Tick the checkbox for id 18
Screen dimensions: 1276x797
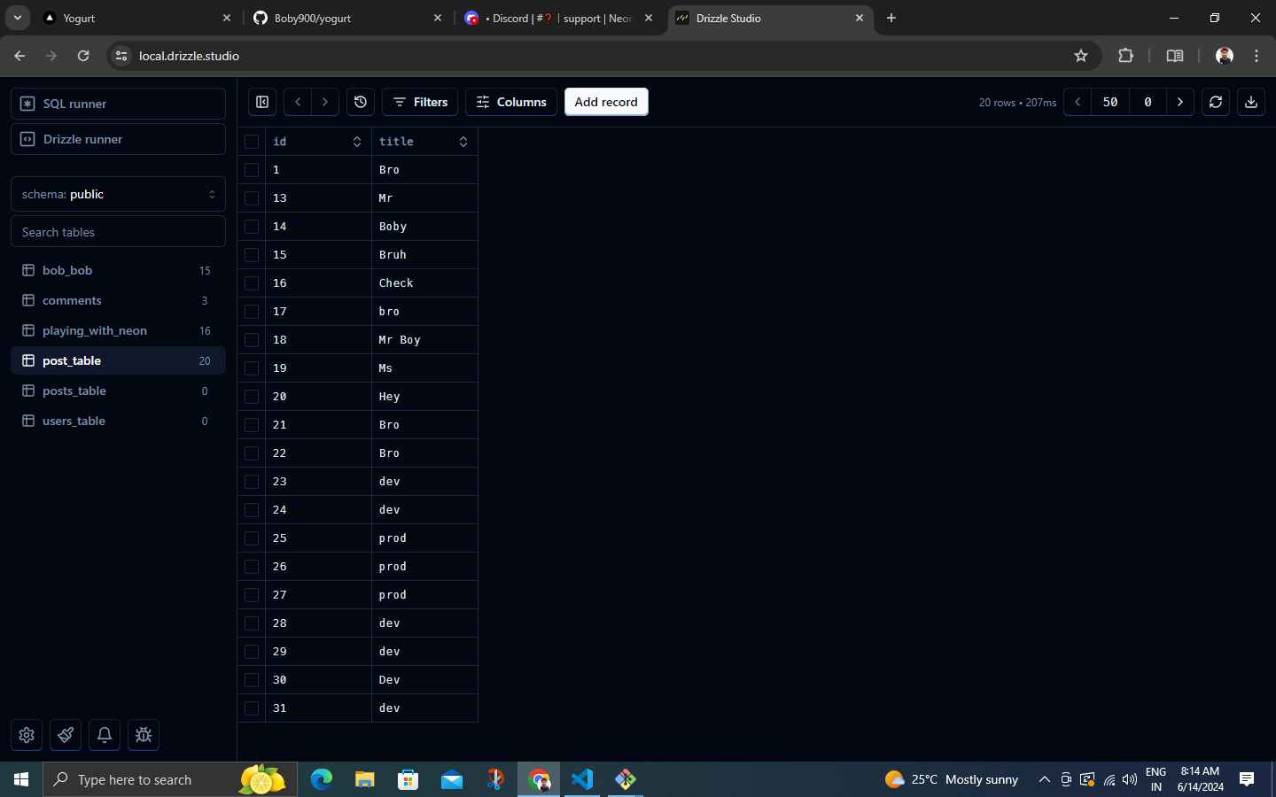click(252, 340)
